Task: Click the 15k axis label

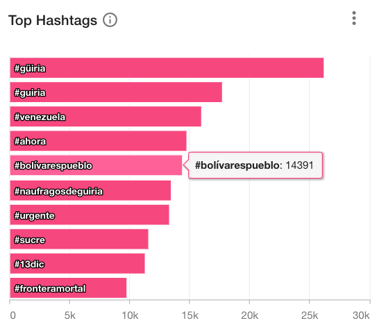Action: (190, 315)
